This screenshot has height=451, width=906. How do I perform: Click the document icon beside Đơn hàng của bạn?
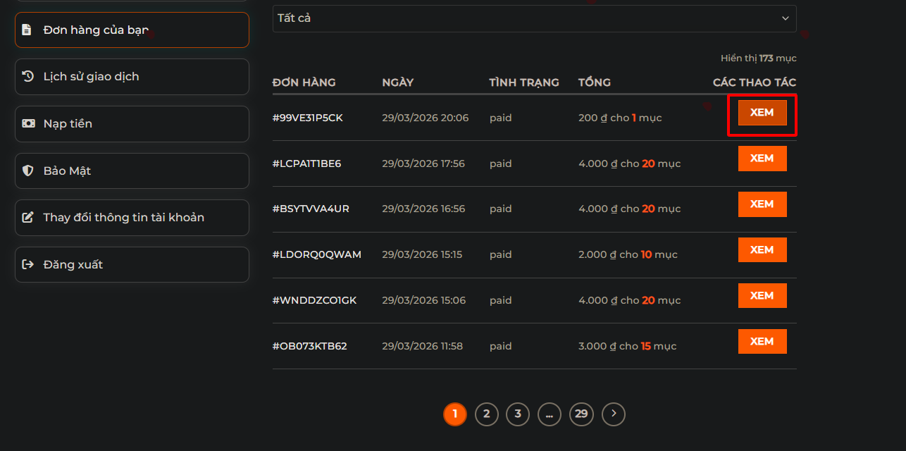[27, 30]
